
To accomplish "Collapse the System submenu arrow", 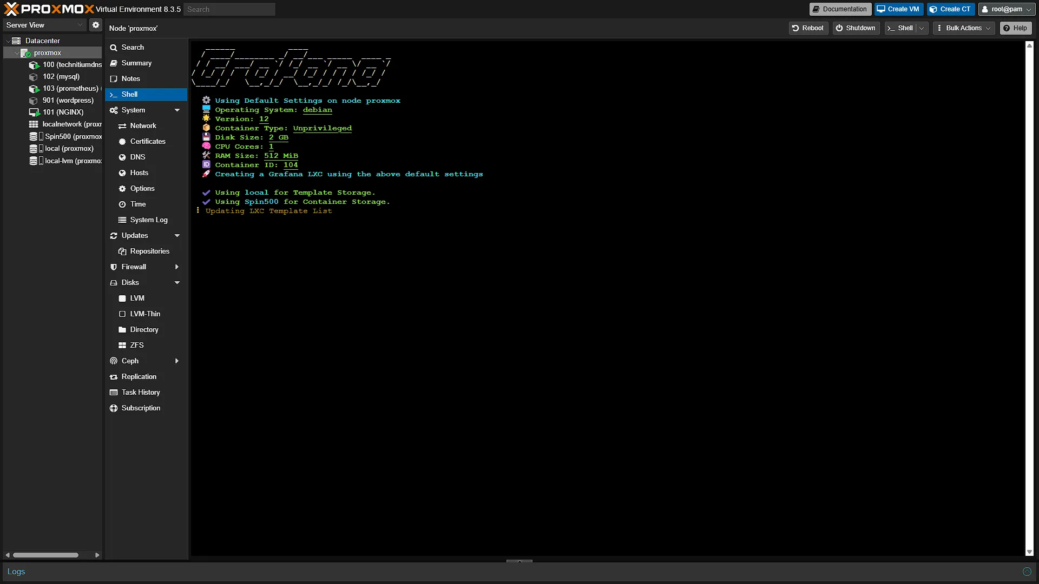I will tap(177, 110).
